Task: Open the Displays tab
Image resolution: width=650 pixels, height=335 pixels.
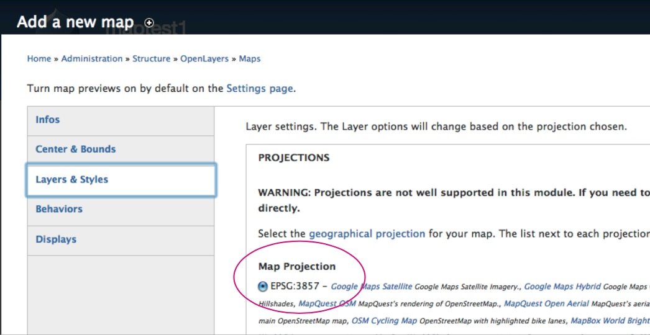Action: click(56, 239)
